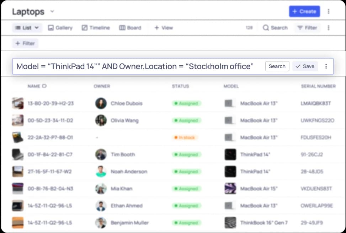Click the + Filter chip
This screenshot has width=346, height=233.
[25, 43]
